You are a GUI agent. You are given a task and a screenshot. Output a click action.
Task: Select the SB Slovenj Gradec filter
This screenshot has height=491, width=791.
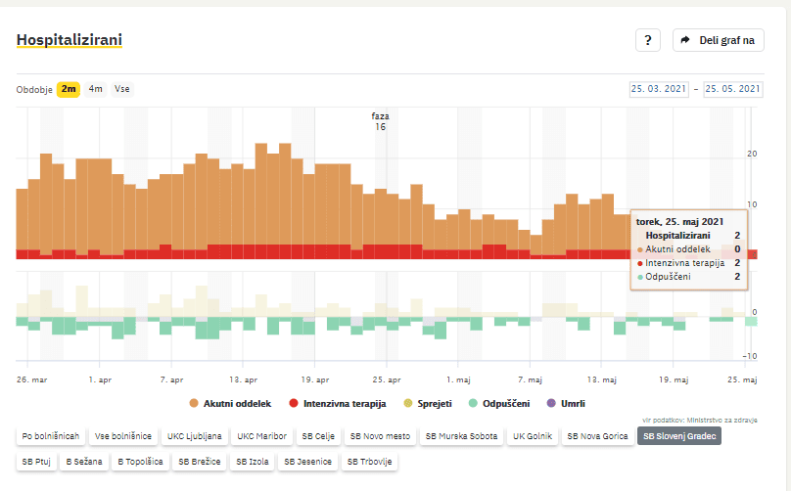[x=678, y=435]
